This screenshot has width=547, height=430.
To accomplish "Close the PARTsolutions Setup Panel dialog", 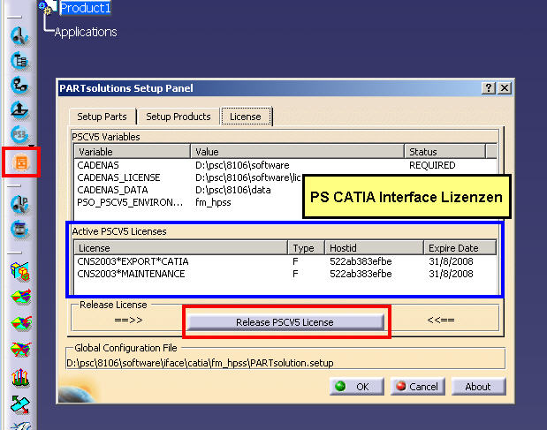I will click(505, 87).
